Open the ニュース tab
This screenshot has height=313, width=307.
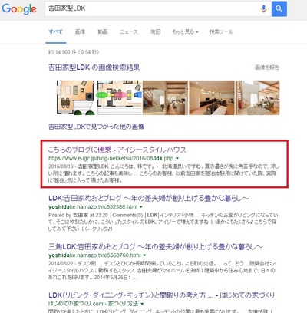click(x=129, y=31)
